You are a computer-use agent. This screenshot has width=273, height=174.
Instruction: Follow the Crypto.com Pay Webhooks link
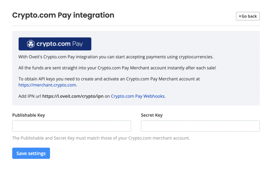point(138,96)
